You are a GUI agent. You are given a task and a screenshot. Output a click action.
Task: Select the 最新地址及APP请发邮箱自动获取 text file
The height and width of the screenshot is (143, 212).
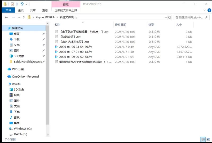[x=85, y=62]
